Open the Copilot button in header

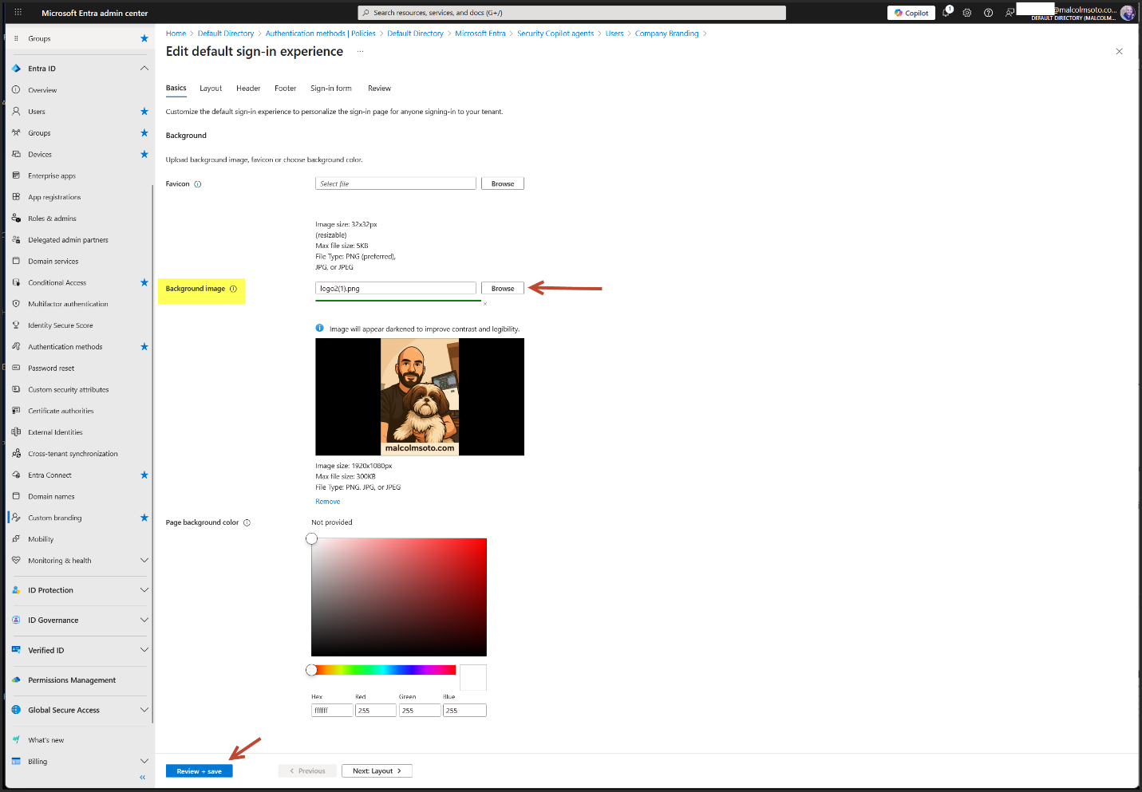(x=911, y=13)
